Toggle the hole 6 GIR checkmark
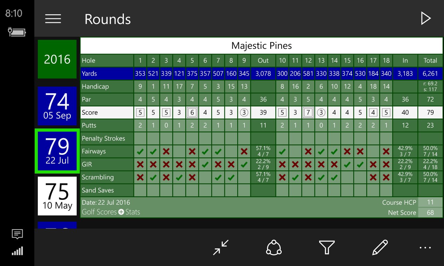Viewport: 444px width, 266px height. point(205,165)
